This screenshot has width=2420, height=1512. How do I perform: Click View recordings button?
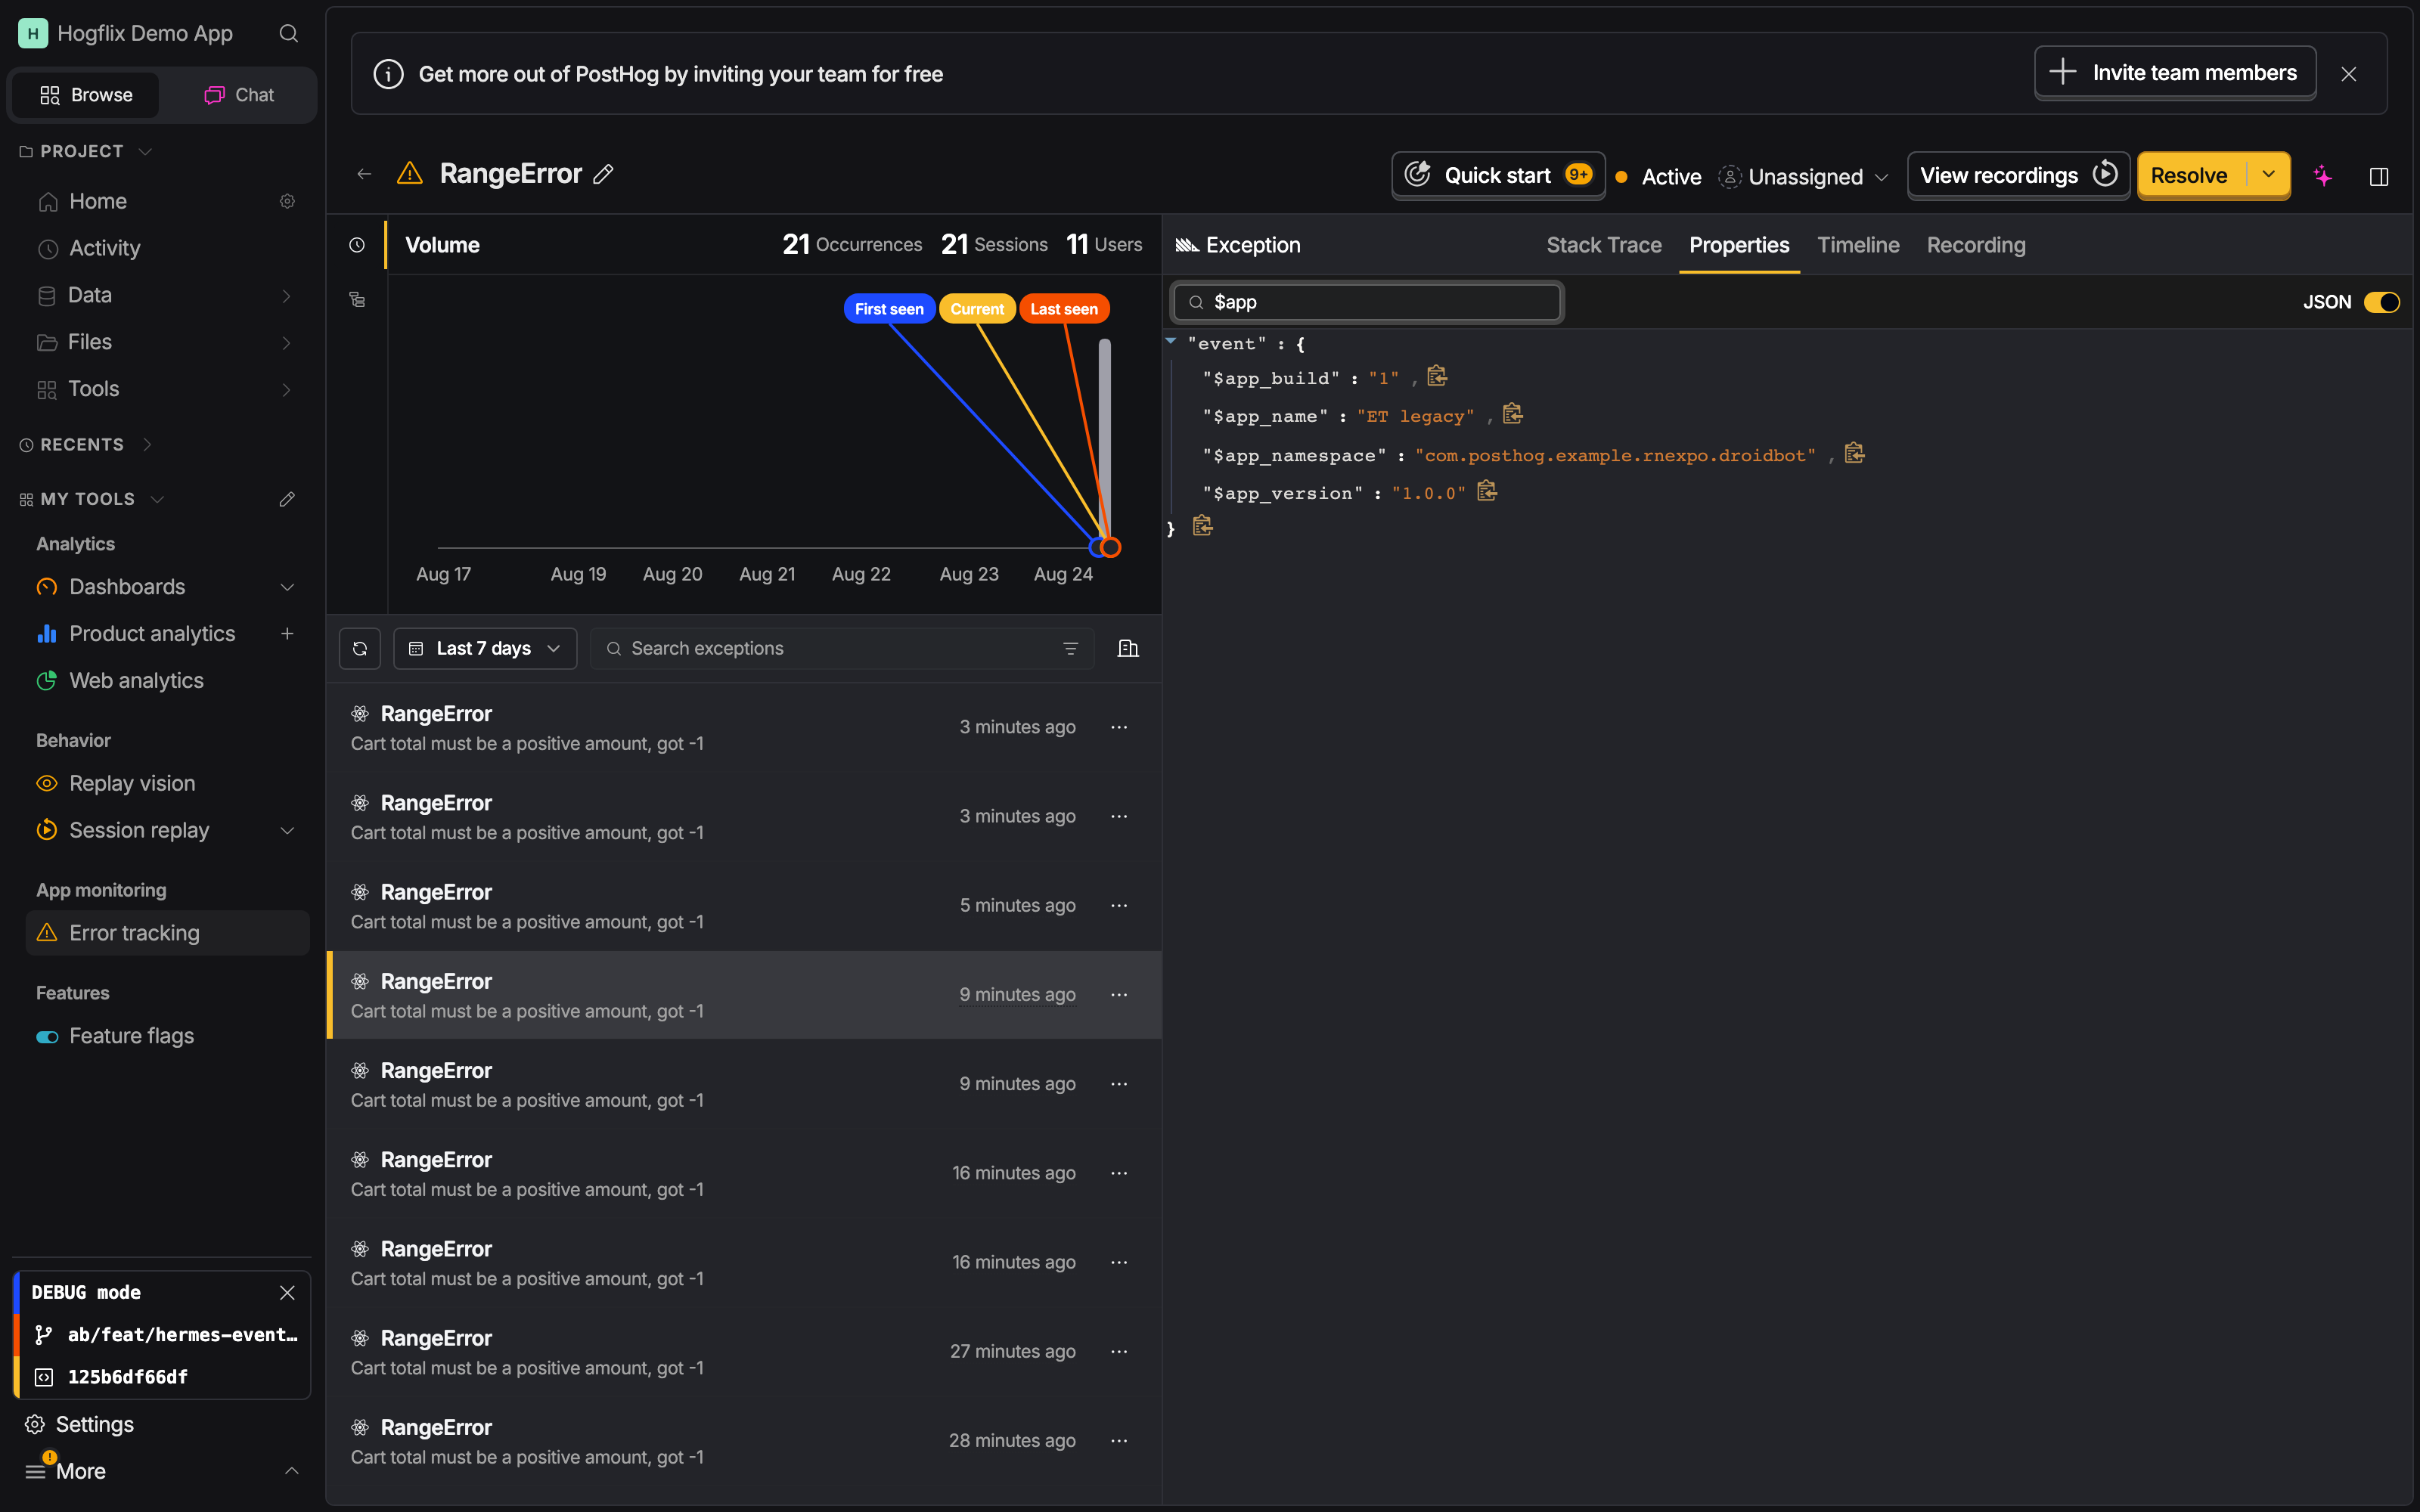pos(2018,175)
